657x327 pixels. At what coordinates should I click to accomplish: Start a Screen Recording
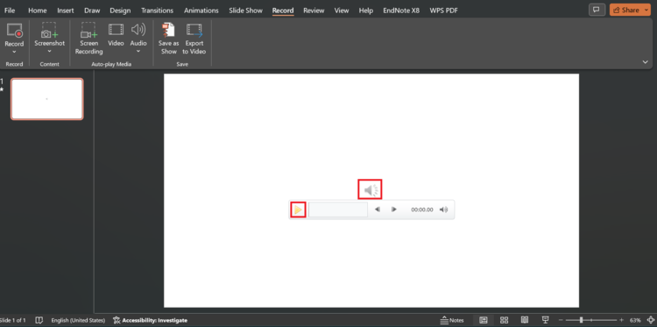click(88, 39)
